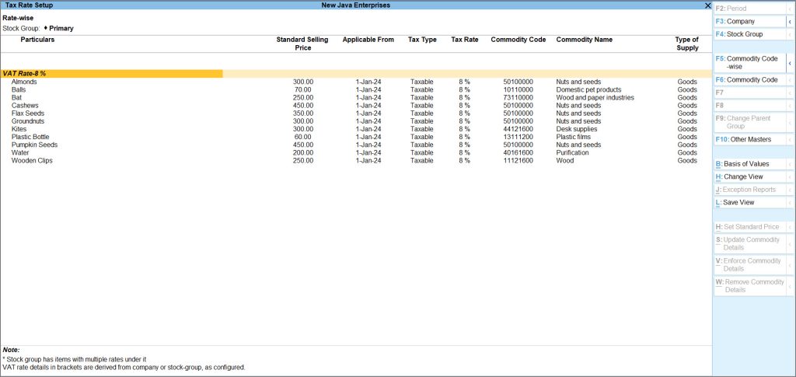Click Plastic films commodity name

(573, 137)
